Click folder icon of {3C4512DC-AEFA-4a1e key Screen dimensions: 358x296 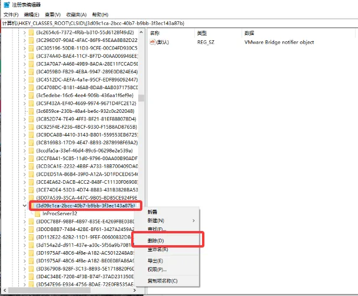tap(31, 80)
